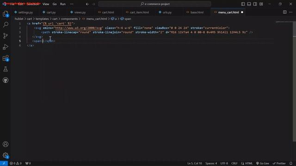Toggle the secondary side bar
The image size is (296, 166).
255,4
